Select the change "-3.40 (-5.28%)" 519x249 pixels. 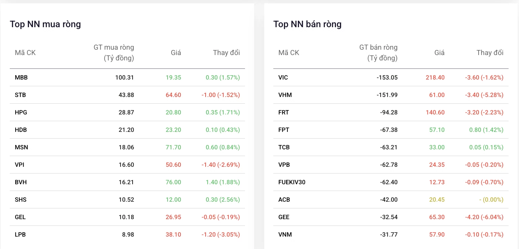tap(484, 95)
